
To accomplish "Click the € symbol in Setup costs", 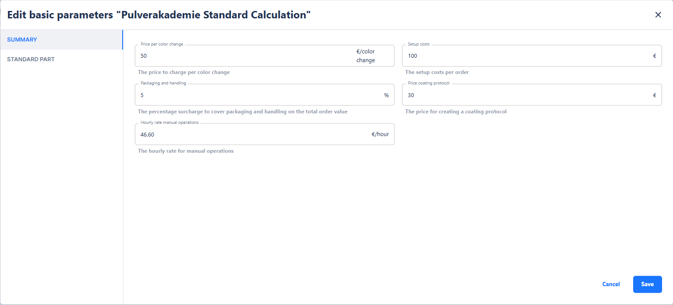I will (x=655, y=56).
